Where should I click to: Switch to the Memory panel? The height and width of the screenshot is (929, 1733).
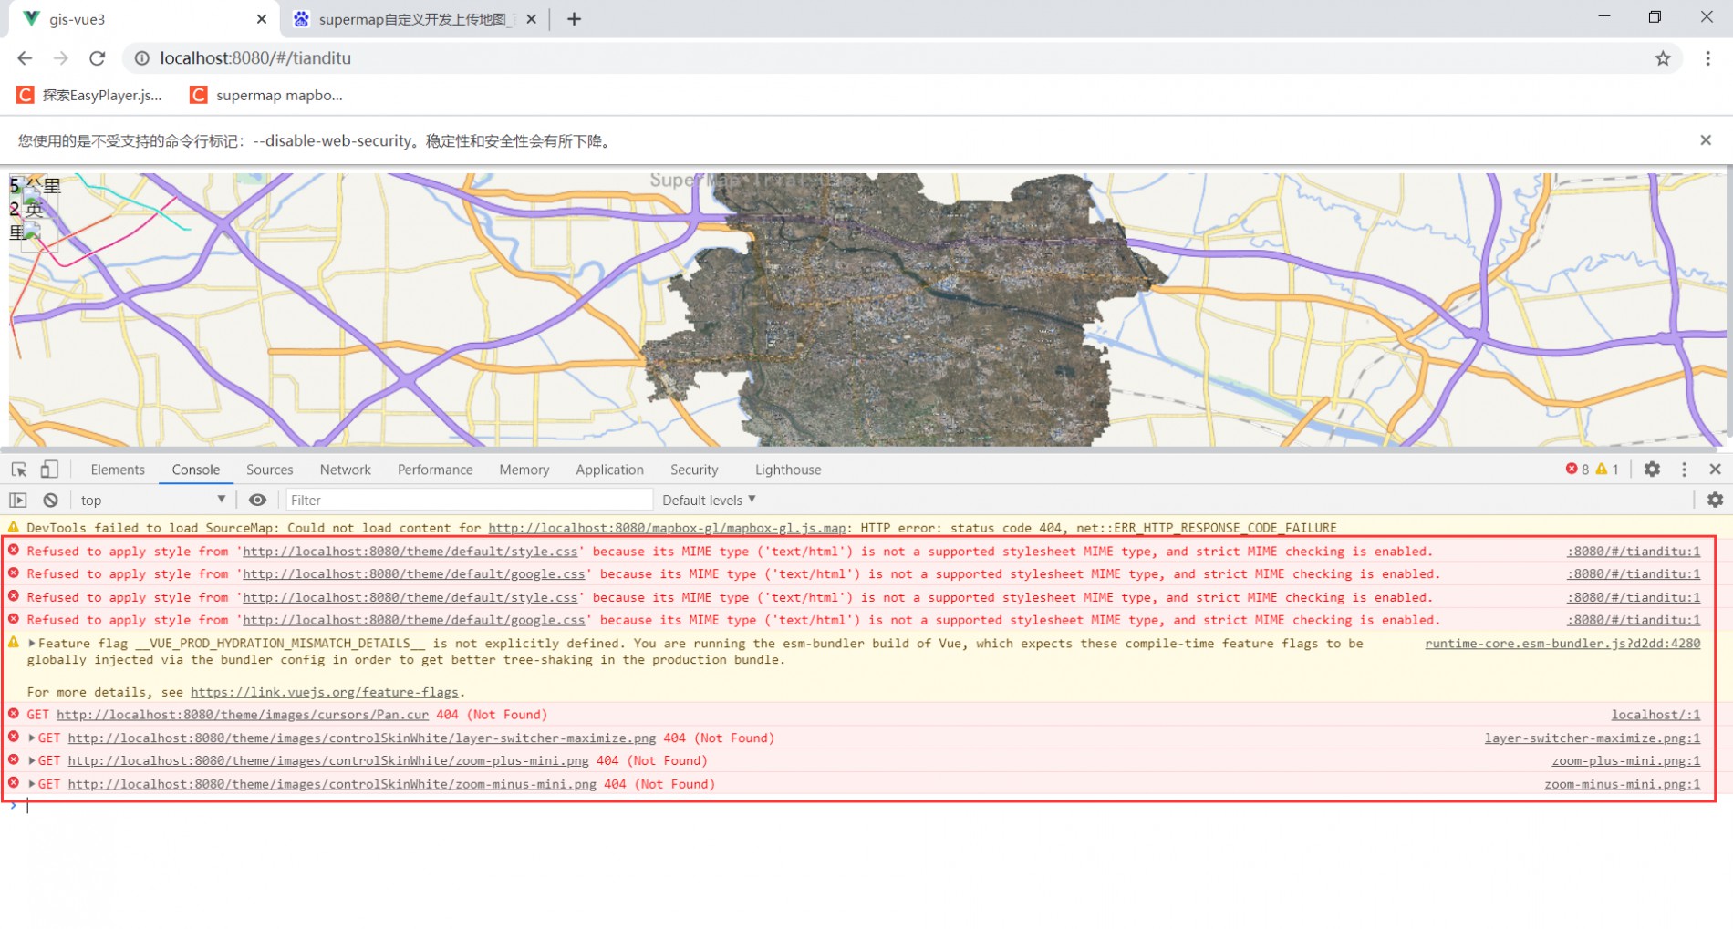coord(524,470)
